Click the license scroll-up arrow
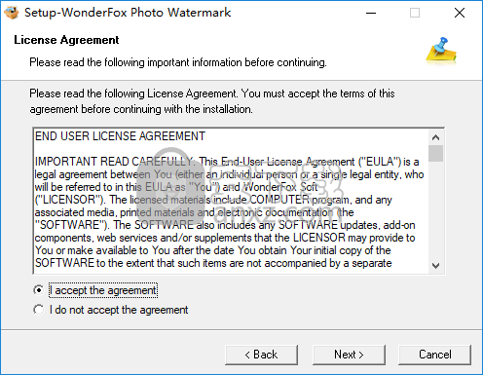This screenshot has width=483, height=375. [435, 137]
